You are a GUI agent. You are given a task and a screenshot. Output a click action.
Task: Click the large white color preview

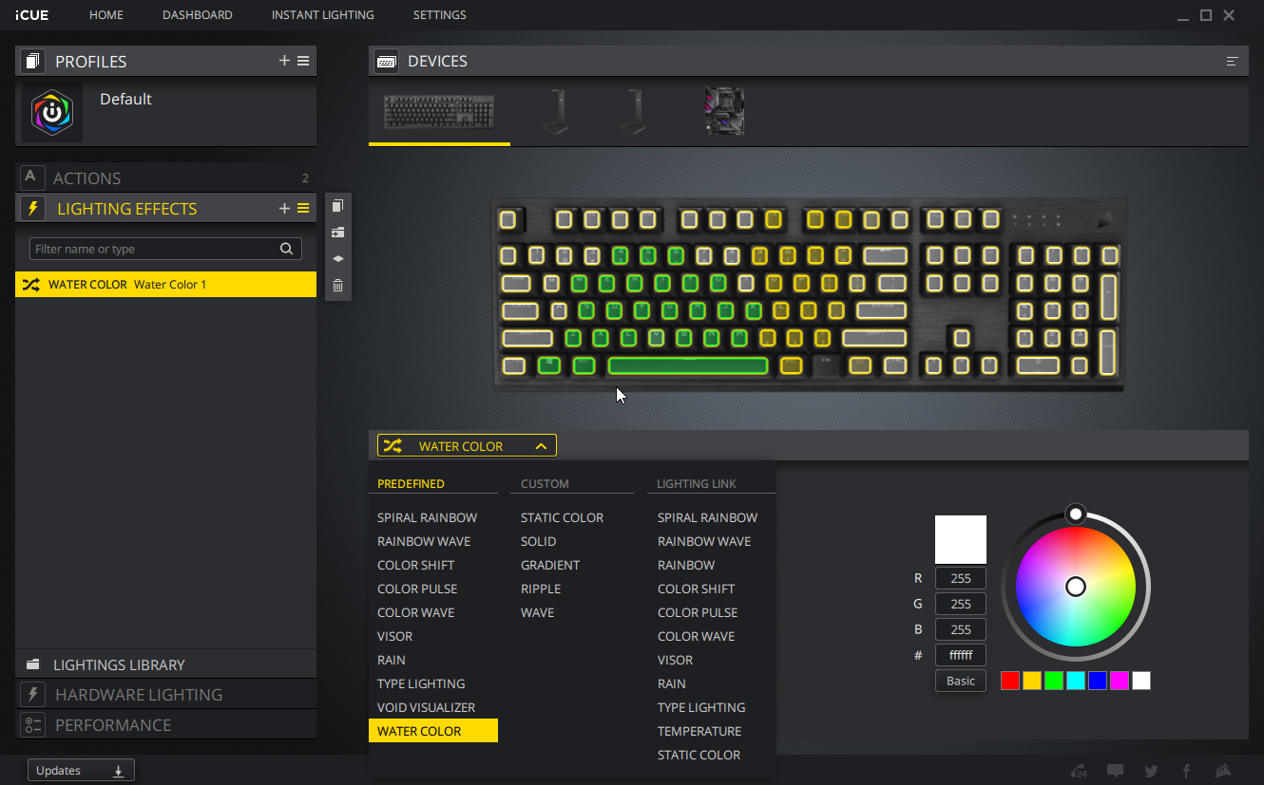click(x=961, y=539)
